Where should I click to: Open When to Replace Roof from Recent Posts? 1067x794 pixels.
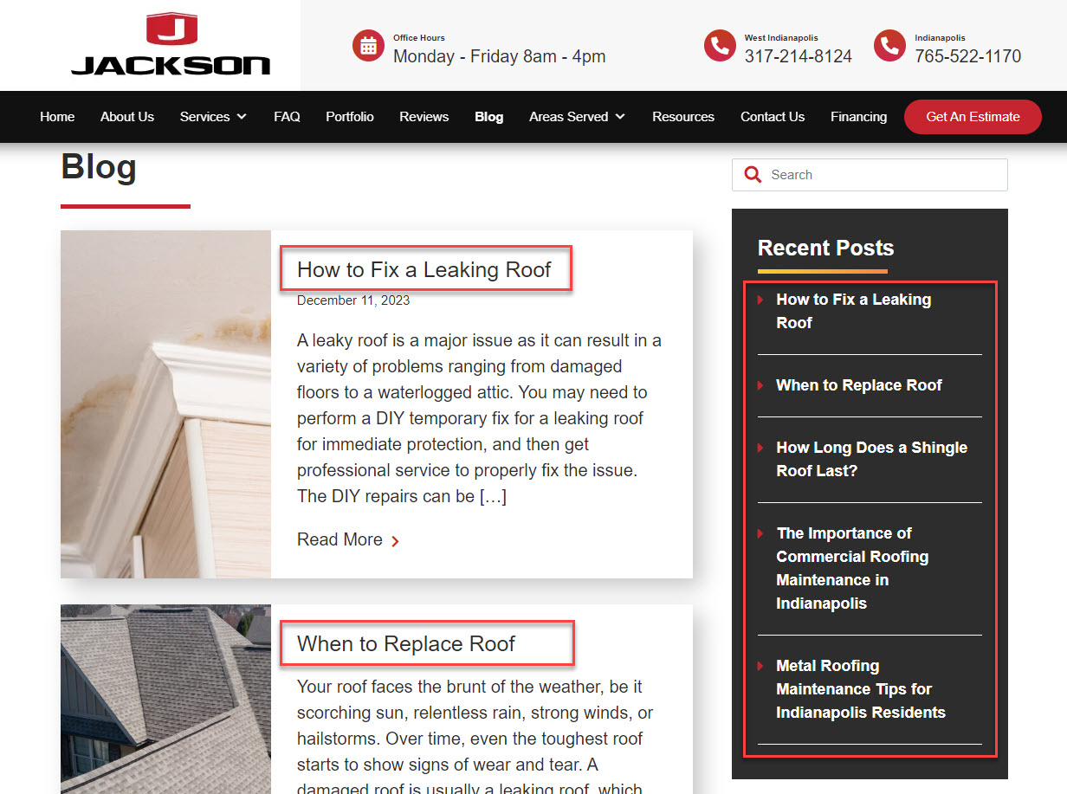[859, 385]
